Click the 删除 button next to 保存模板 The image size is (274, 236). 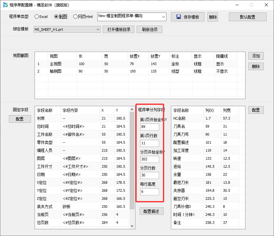[x=213, y=17]
